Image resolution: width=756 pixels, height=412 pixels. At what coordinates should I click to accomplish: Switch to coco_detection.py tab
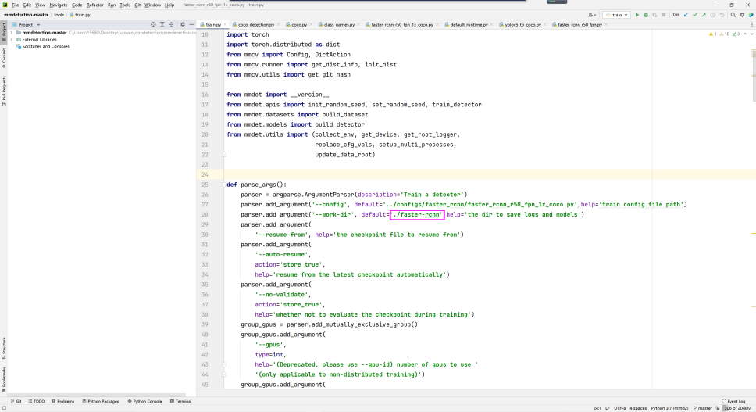tap(255, 24)
